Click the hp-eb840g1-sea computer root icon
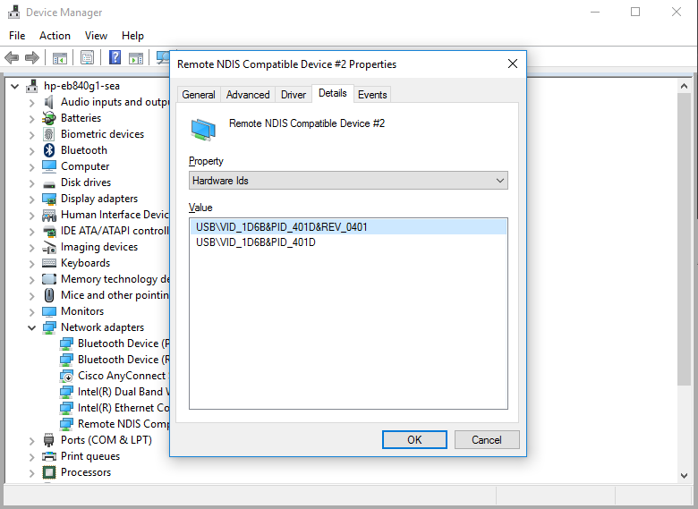Image resolution: width=698 pixels, height=509 pixels. tap(31, 86)
